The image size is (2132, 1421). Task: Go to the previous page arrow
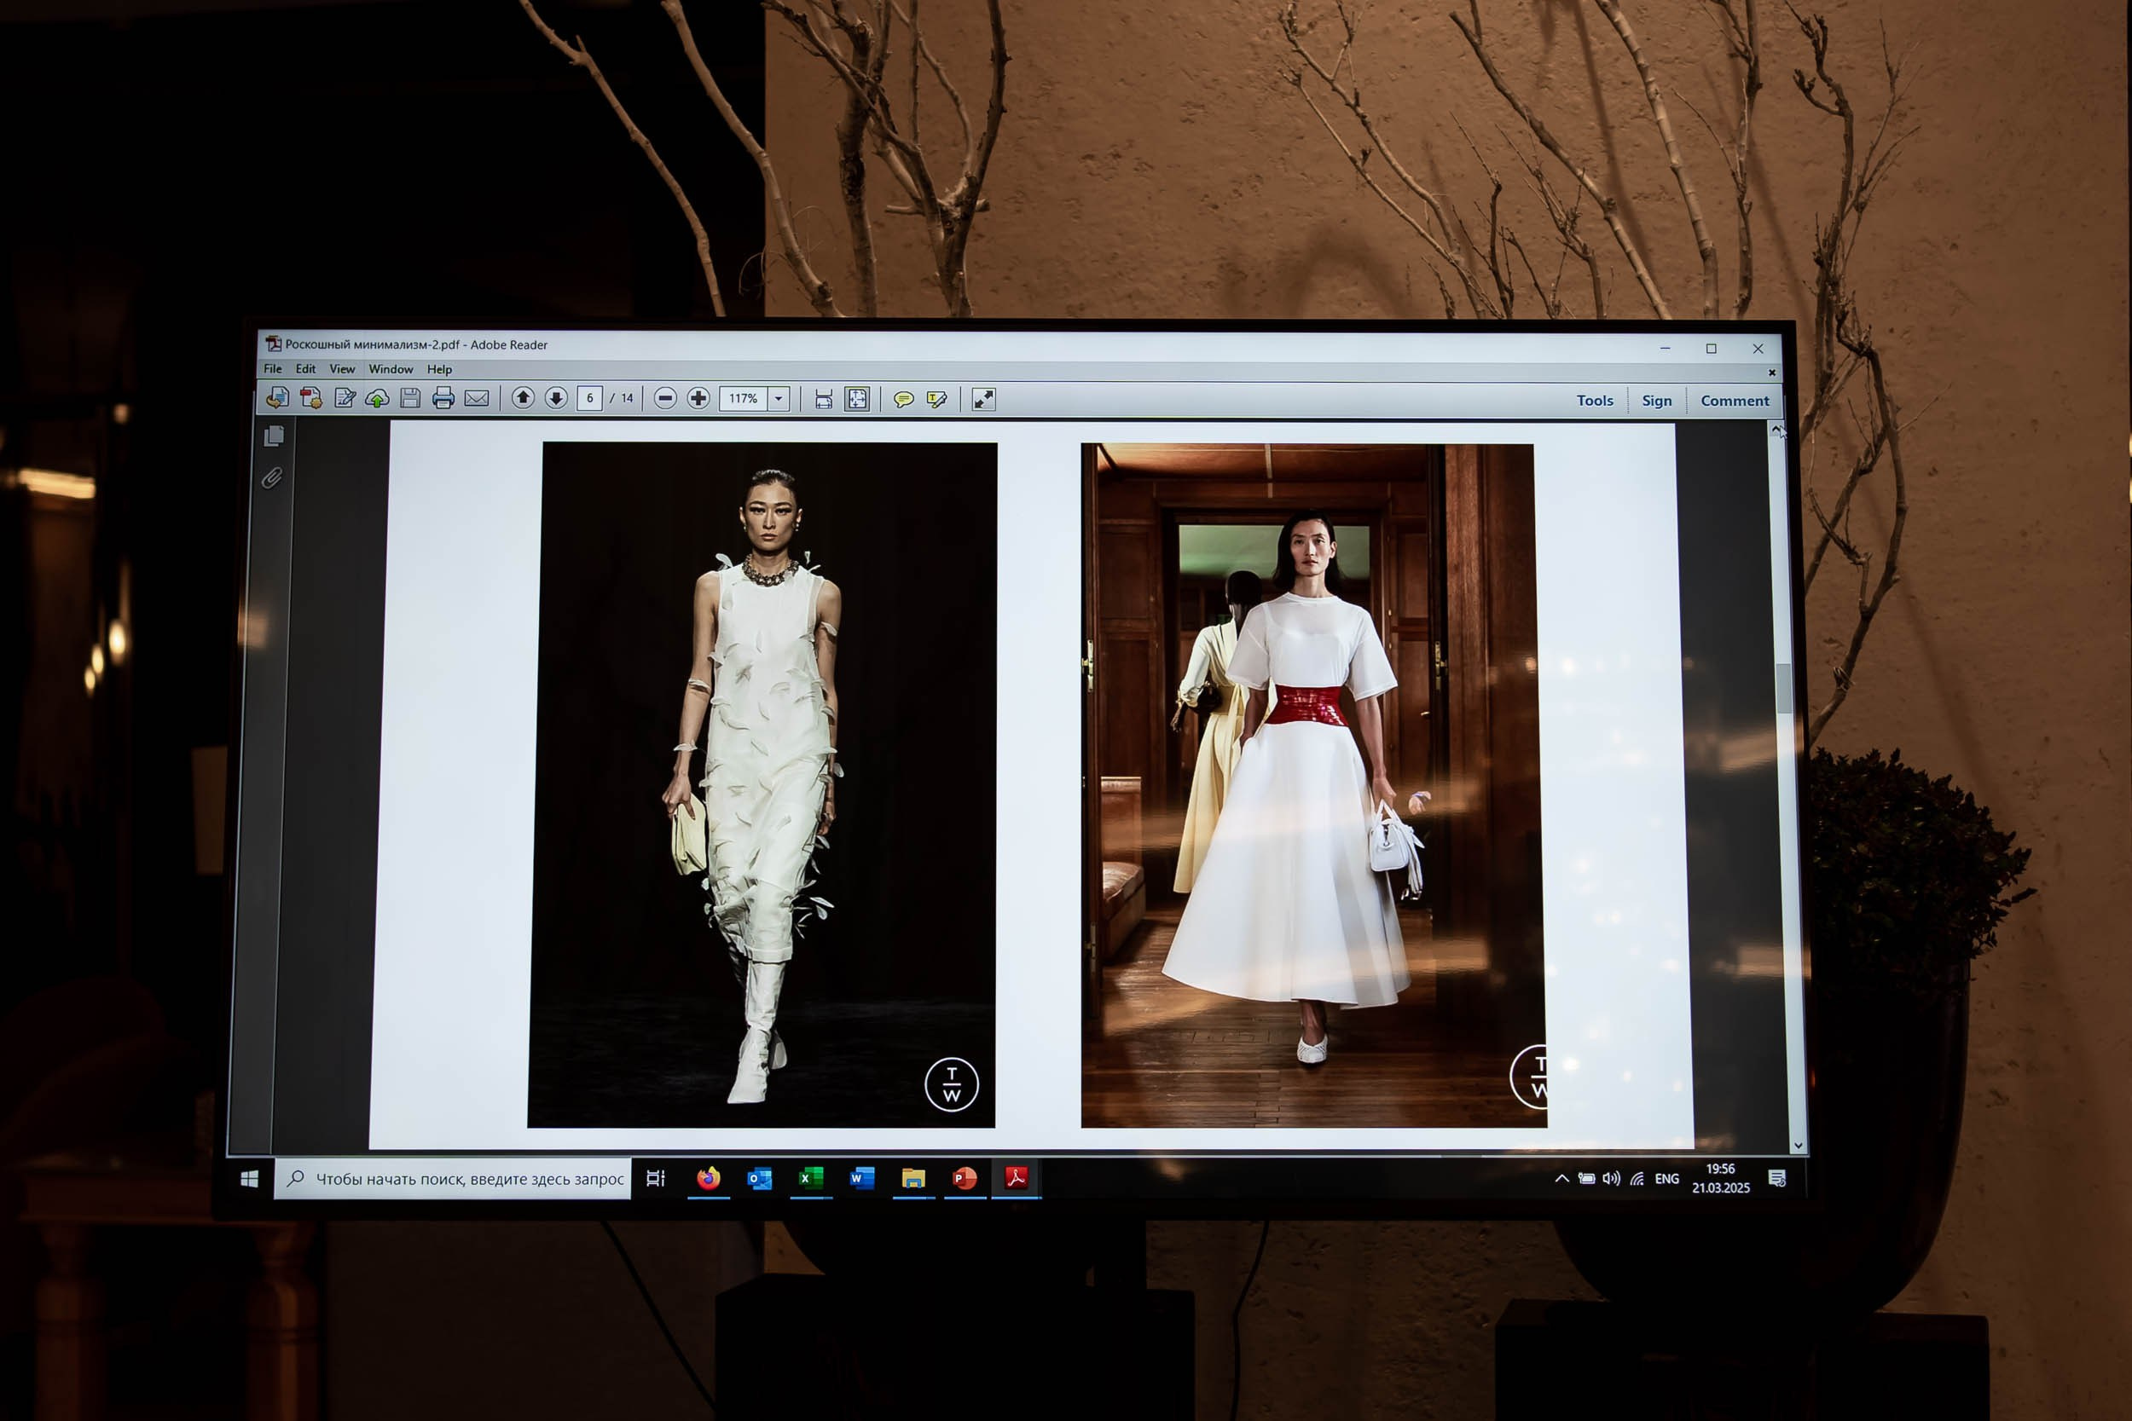(522, 398)
